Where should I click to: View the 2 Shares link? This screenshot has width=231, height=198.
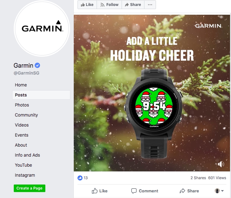click(x=198, y=178)
